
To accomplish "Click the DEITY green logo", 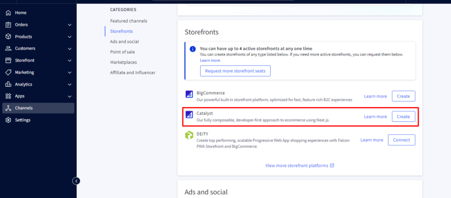I will pos(189,135).
